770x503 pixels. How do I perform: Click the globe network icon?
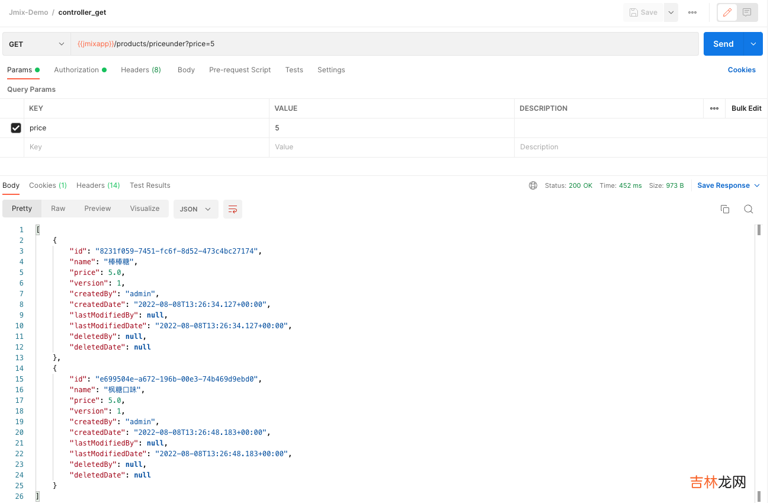click(533, 185)
